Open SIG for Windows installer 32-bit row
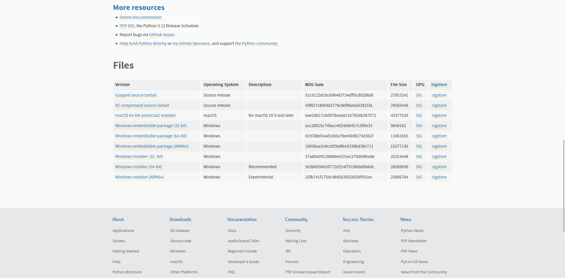 pos(419,156)
